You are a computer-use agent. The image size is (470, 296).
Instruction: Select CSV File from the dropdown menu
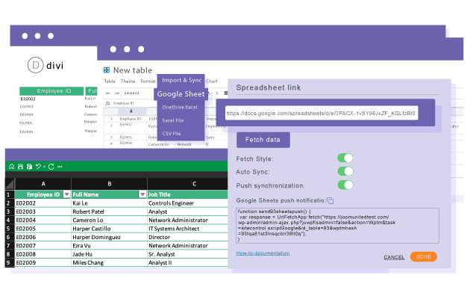pos(172,134)
